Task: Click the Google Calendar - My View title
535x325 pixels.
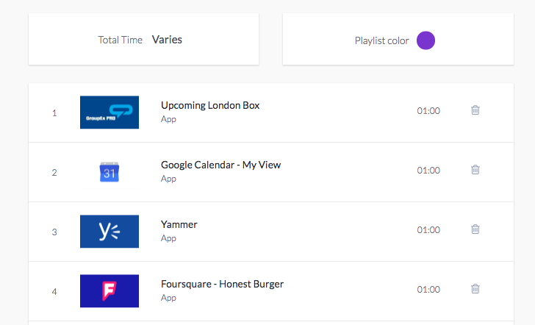Action: [220, 165]
